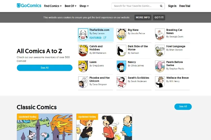This screenshot has width=211, height=140.
Task: Click the MORE INFO cookie button
Action: tap(143, 17)
